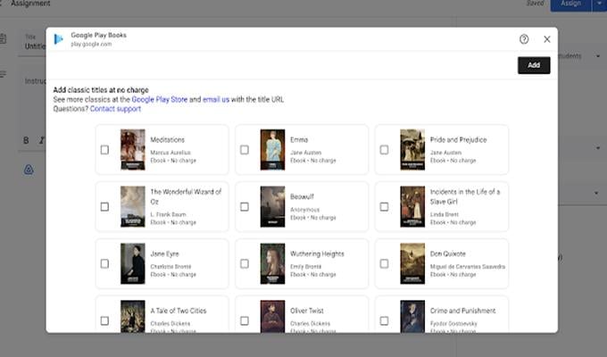Open the Contact support link

[115, 109]
